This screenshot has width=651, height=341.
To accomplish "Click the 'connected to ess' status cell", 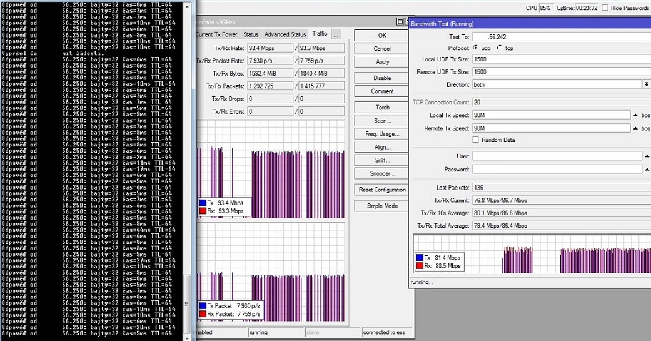I will (x=386, y=332).
